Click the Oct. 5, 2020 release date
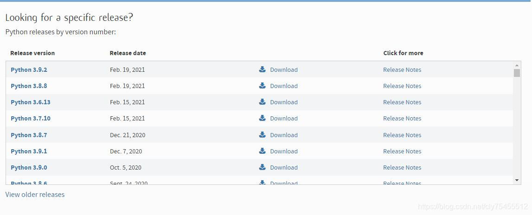 (126, 168)
